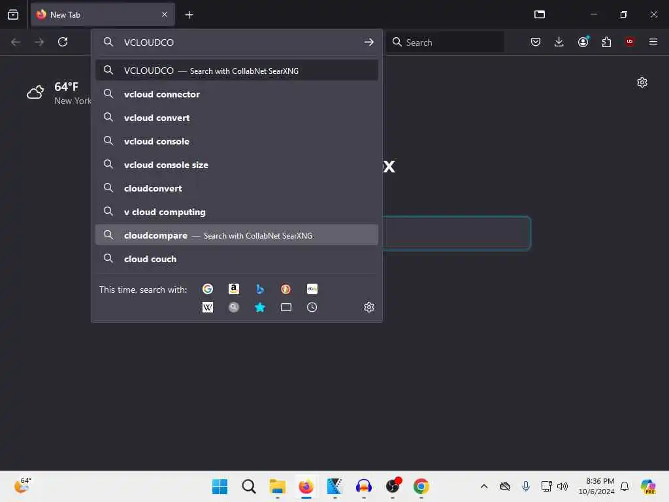Open the Firefox account menu
This screenshot has width=669, height=502.
(x=583, y=42)
